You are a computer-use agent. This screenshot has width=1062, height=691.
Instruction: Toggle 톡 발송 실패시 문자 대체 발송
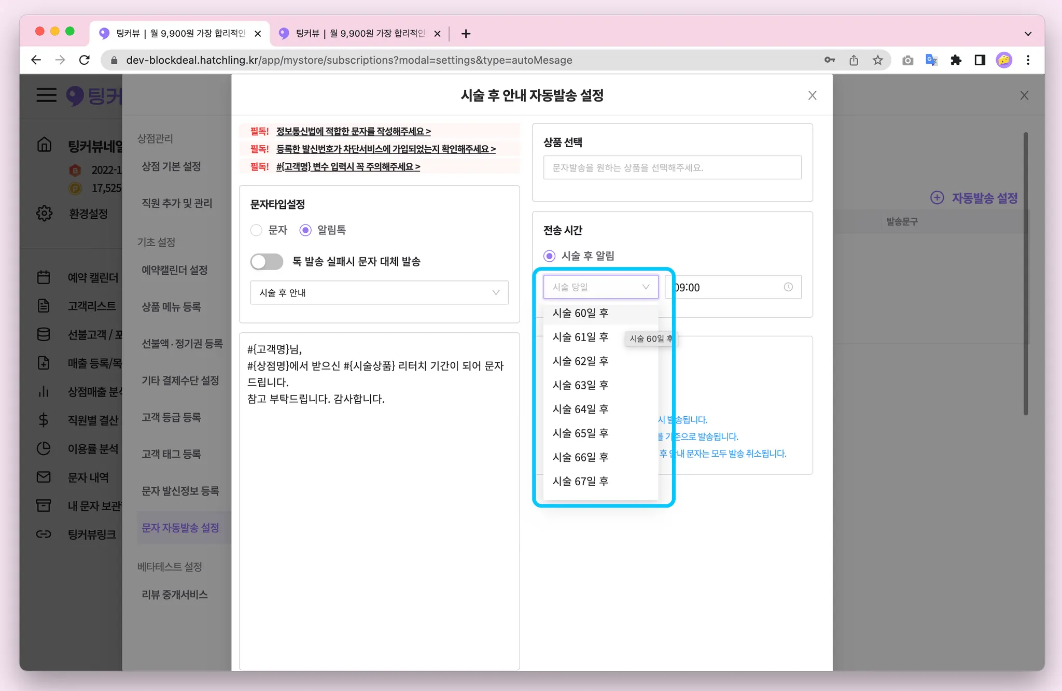267,261
